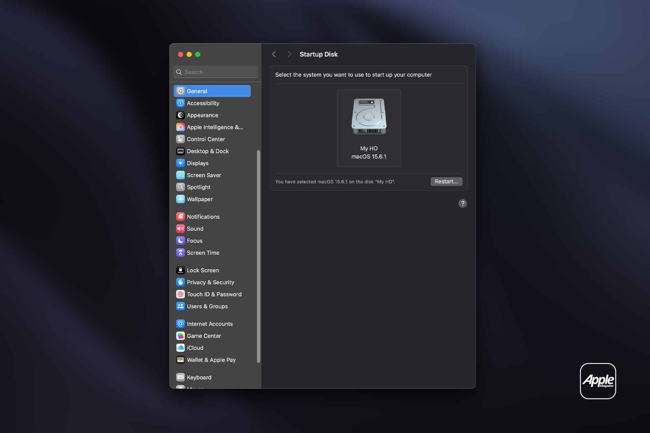
Task: Click the sidebar Search field
Action: tap(215, 72)
